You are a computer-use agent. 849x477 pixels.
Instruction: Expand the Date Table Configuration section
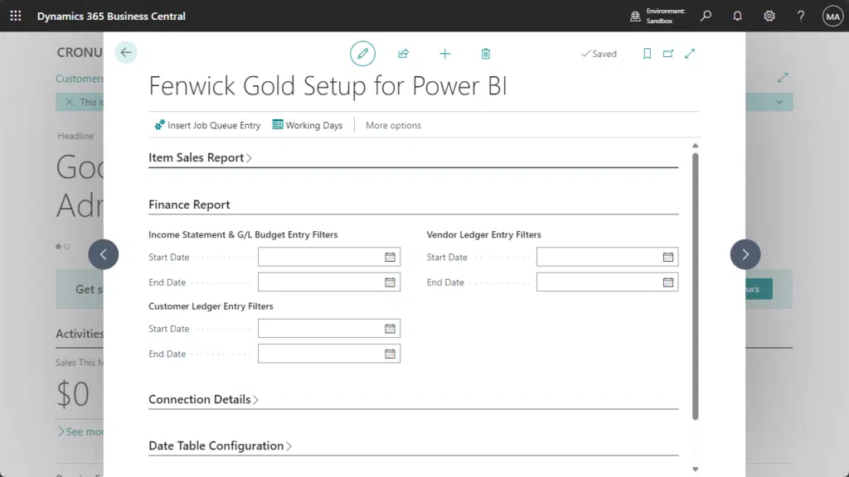pos(220,446)
